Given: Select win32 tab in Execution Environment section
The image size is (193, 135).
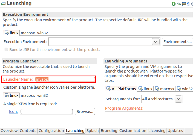Looking at the screenshot, I should pyautogui.click(x=42, y=33).
